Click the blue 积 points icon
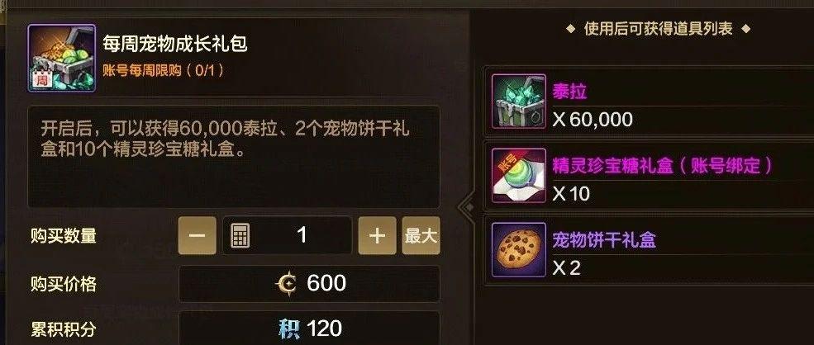The image size is (814, 345). click(x=289, y=329)
